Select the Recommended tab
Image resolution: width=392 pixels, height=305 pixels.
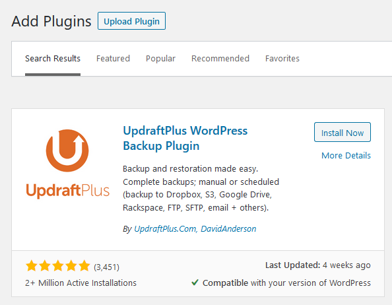click(x=220, y=59)
